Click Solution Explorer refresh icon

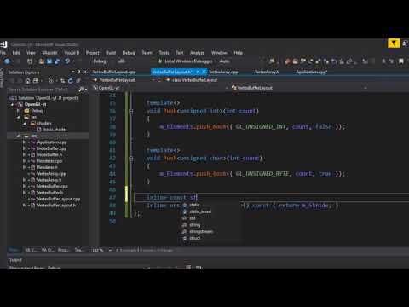pyautogui.click(x=70, y=81)
